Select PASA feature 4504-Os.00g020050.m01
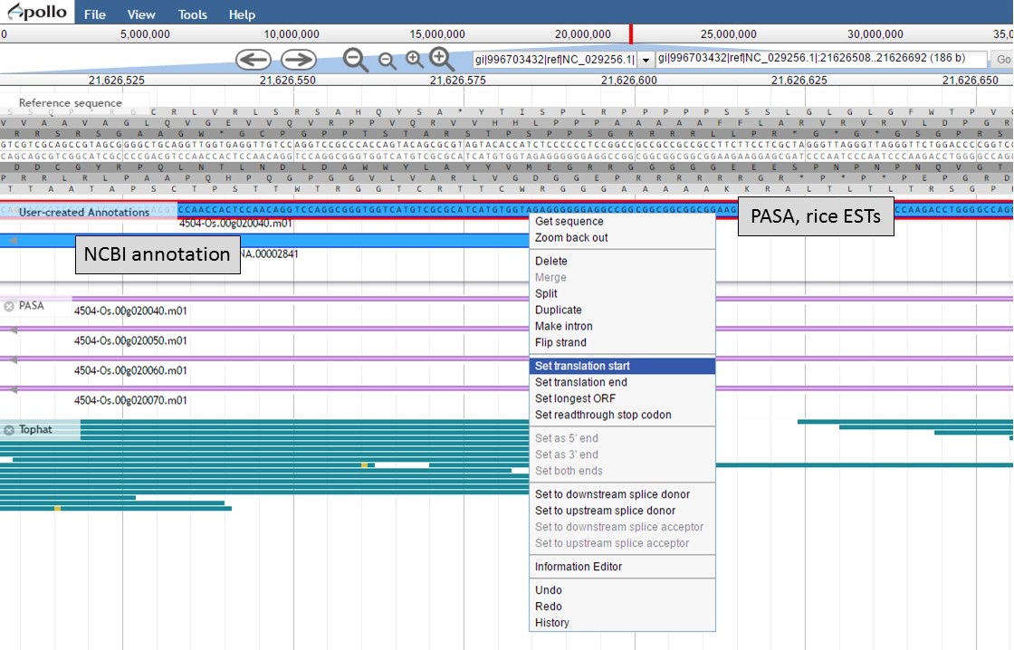1014x650 pixels. coord(130,340)
